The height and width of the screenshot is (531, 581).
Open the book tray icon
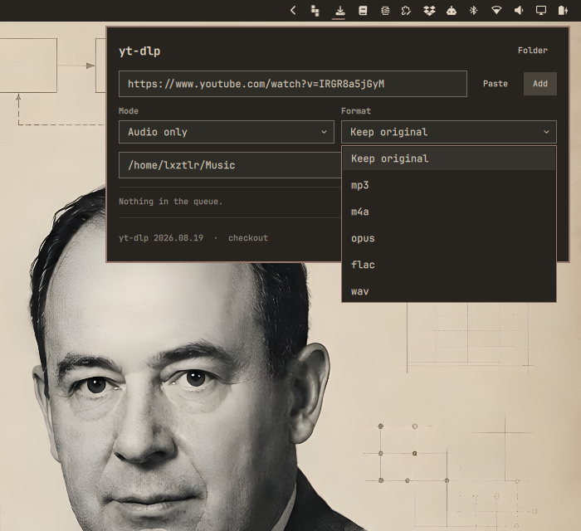tap(363, 10)
